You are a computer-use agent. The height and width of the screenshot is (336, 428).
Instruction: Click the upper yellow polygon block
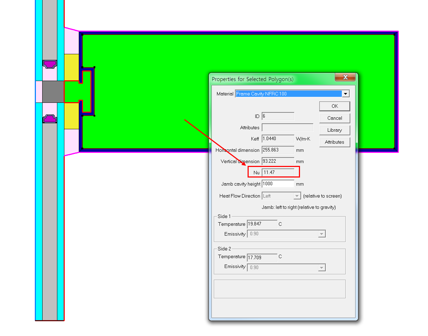pos(71,67)
